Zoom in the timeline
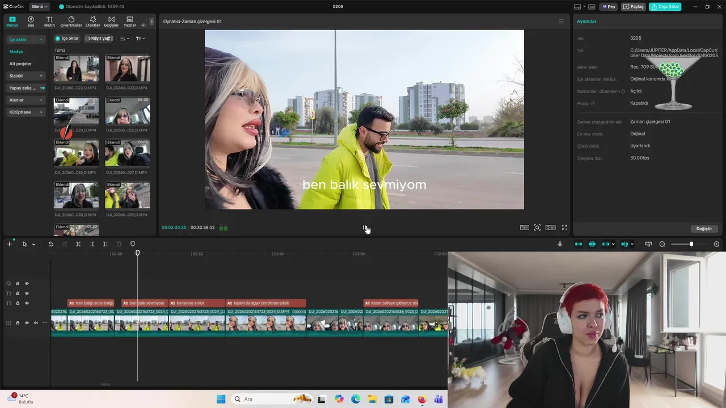726x408 pixels. 716,244
